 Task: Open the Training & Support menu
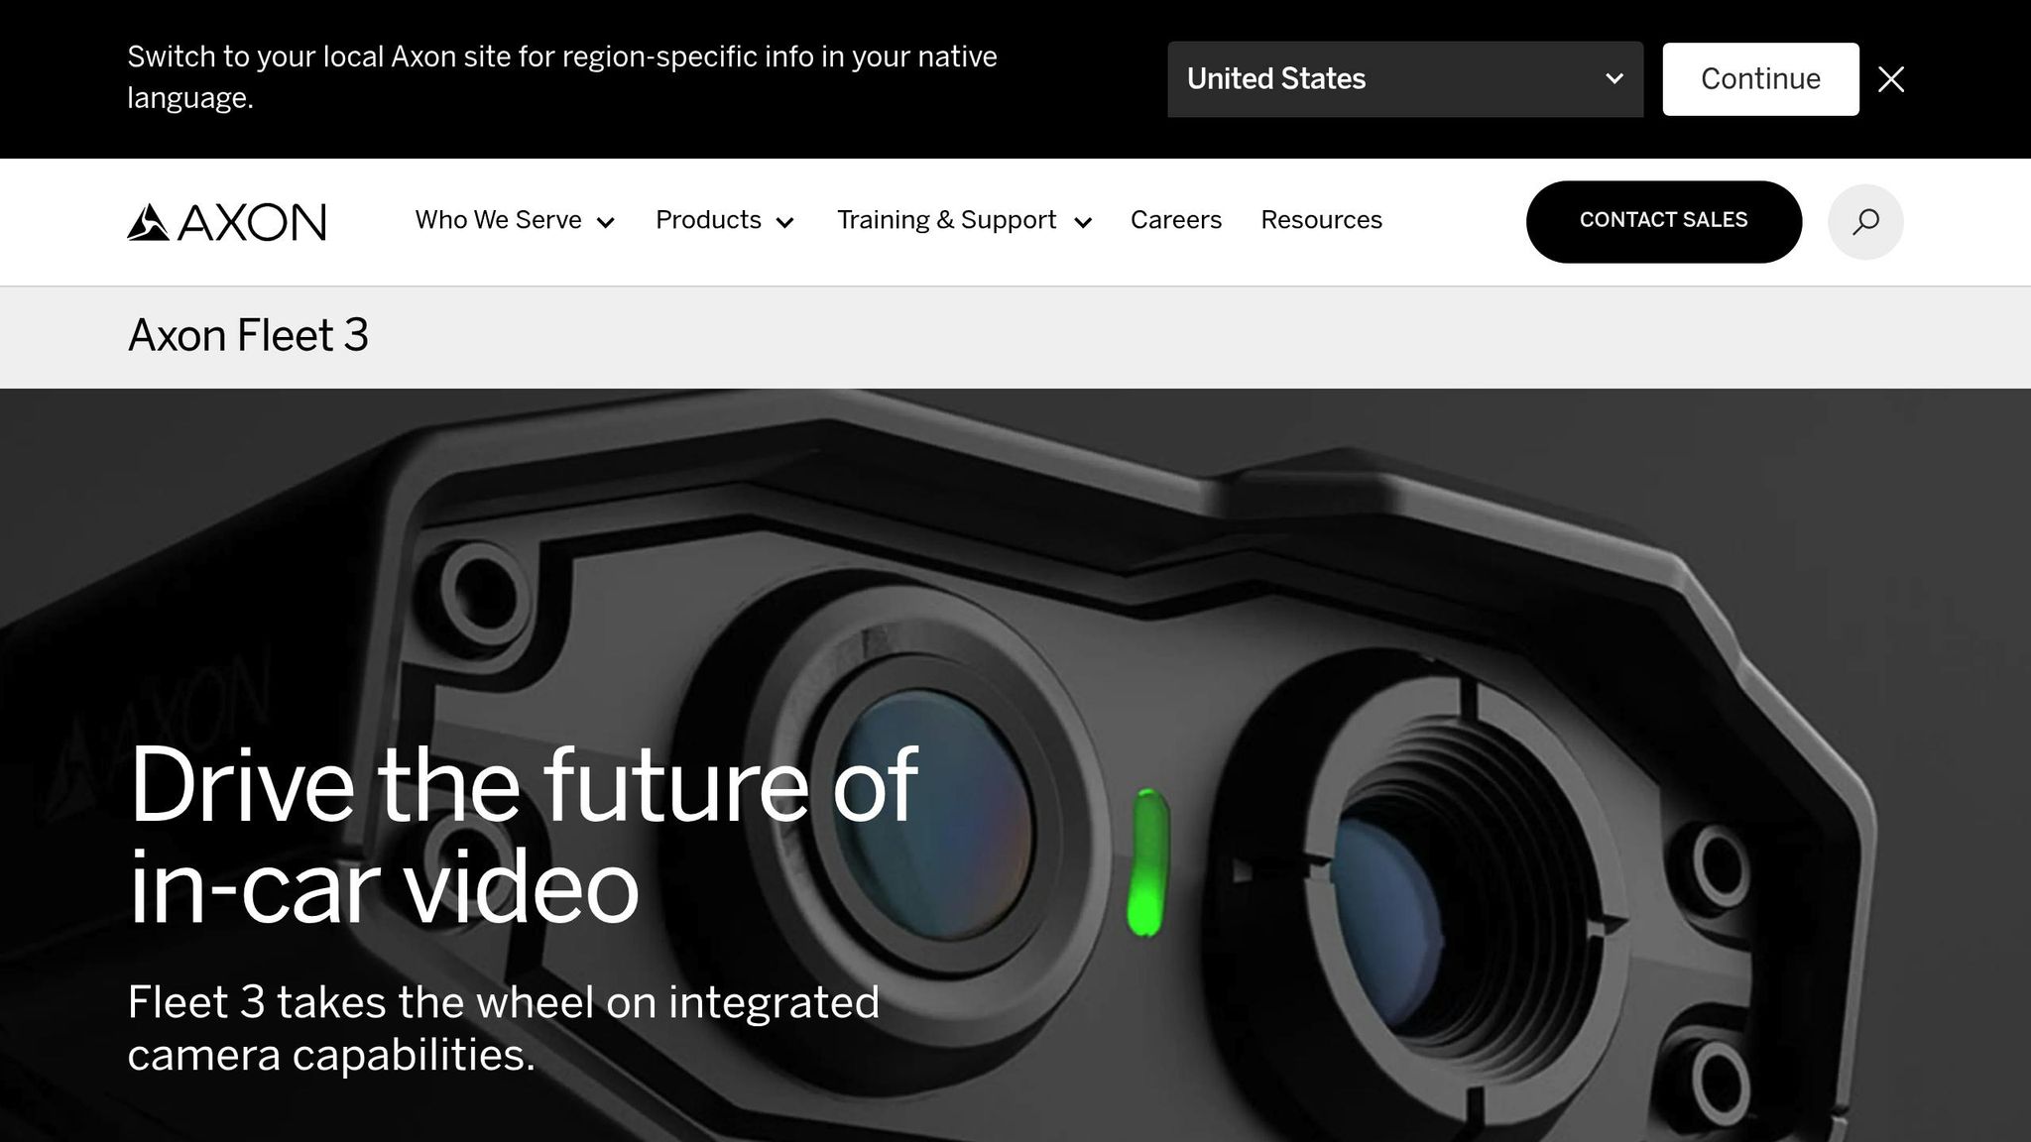pyautogui.click(x=946, y=220)
